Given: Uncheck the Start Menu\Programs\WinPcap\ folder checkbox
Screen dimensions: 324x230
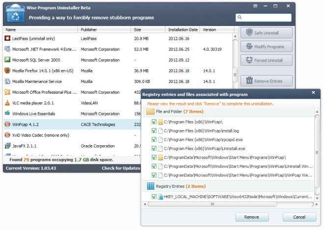Looking at the screenshot, I should point(154,157).
